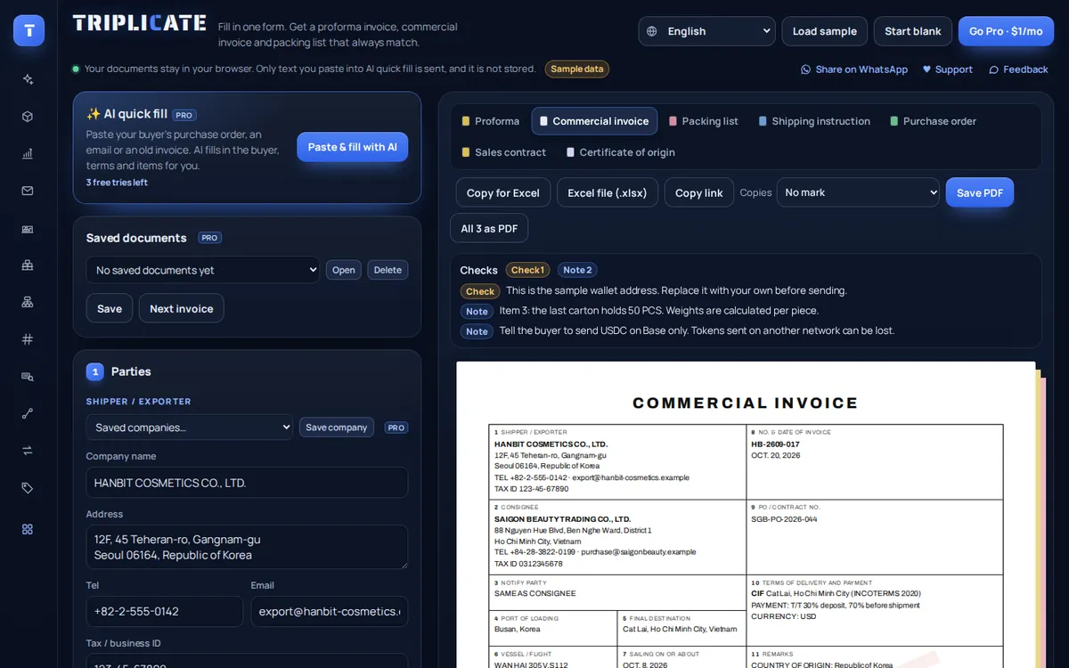1069x668 pixels.
Task: Click All 3 as PDF button
Action: 489,228
